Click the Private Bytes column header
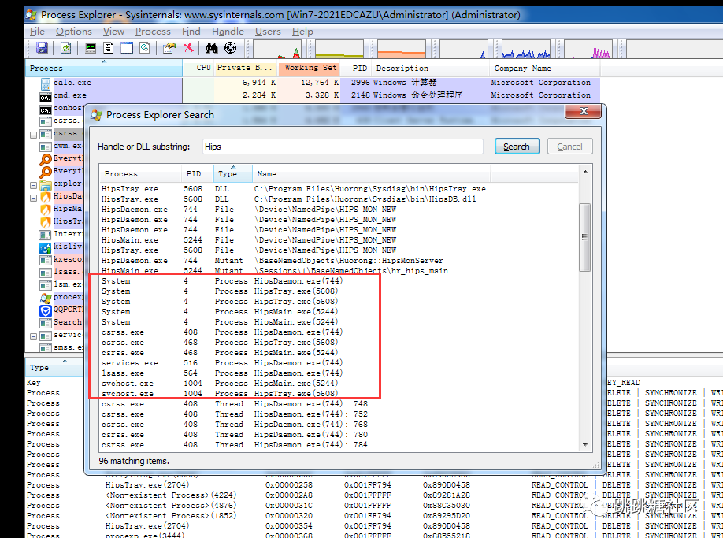The image size is (723, 538). (x=245, y=68)
